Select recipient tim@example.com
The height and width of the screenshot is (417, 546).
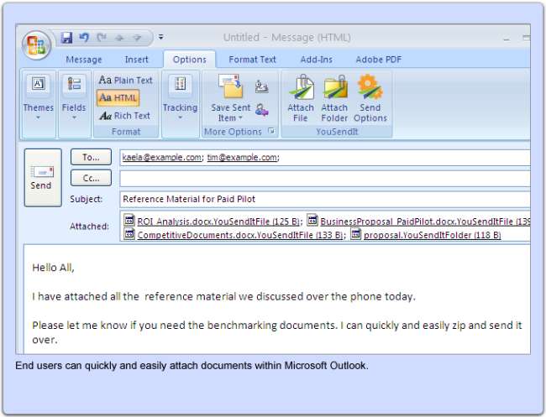pyautogui.click(x=243, y=157)
